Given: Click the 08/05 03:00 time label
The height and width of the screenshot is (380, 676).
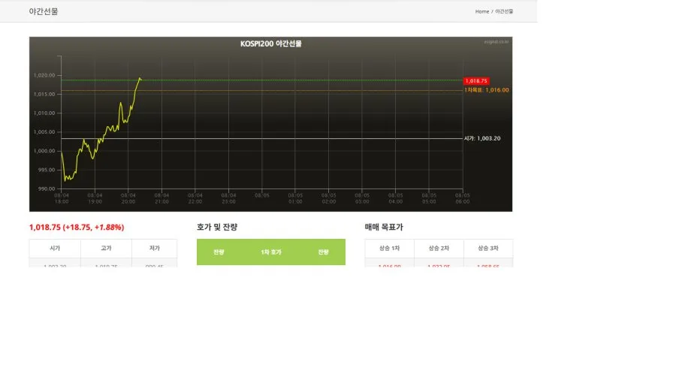Looking at the screenshot, I should click(362, 198).
